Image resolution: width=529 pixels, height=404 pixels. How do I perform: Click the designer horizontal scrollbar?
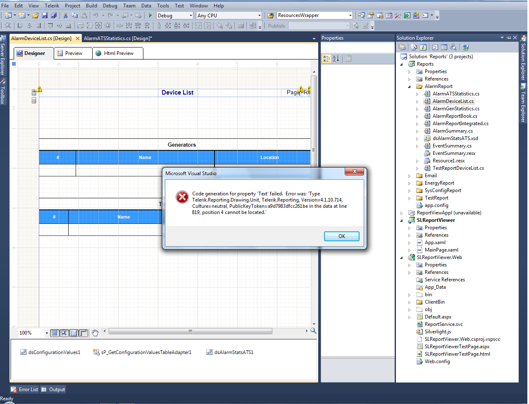coord(190,331)
